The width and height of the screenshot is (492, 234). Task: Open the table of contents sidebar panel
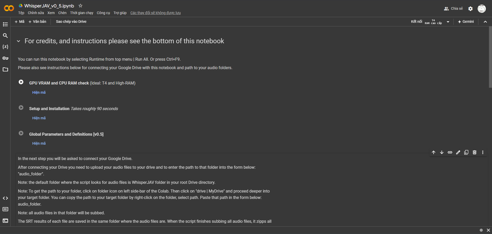click(x=5, y=24)
